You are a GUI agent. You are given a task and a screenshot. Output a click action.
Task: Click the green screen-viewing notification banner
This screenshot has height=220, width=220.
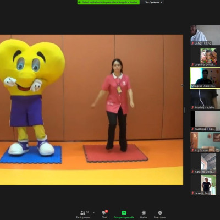click(108, 2)
